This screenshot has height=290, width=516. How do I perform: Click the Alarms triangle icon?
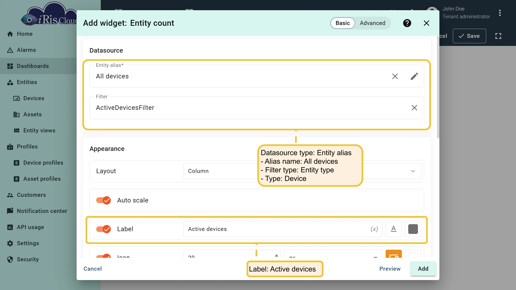[10, 50]
